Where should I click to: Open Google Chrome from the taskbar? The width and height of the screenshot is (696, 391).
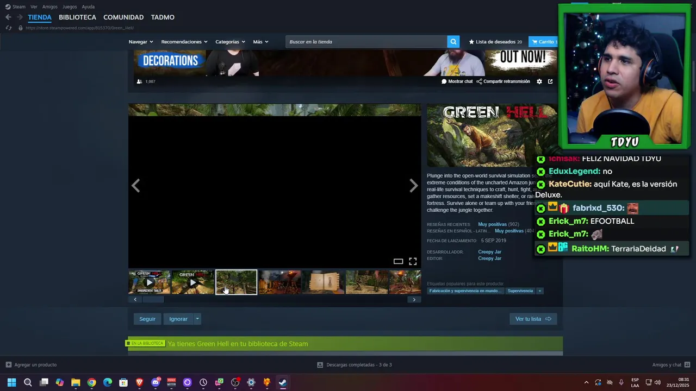tap(91, 382)
